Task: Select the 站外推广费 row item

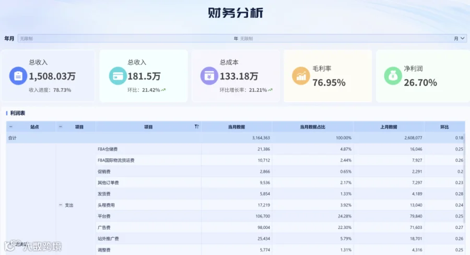Action: [108, 239]
